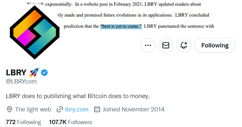The width and height of the screenshot is (242, 127).
Task: Enable notifications with the bell icon
Action: (x=184, y=45)
